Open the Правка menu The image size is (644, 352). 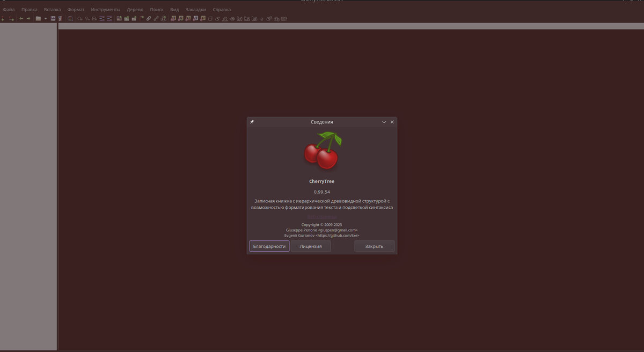point(30,10)
